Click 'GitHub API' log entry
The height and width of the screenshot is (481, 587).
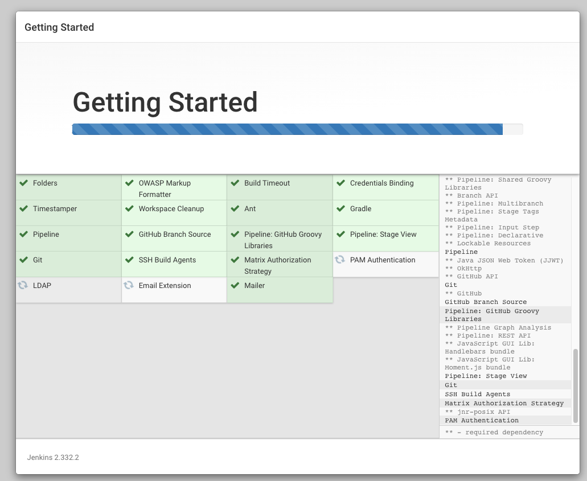click(471, 276)
